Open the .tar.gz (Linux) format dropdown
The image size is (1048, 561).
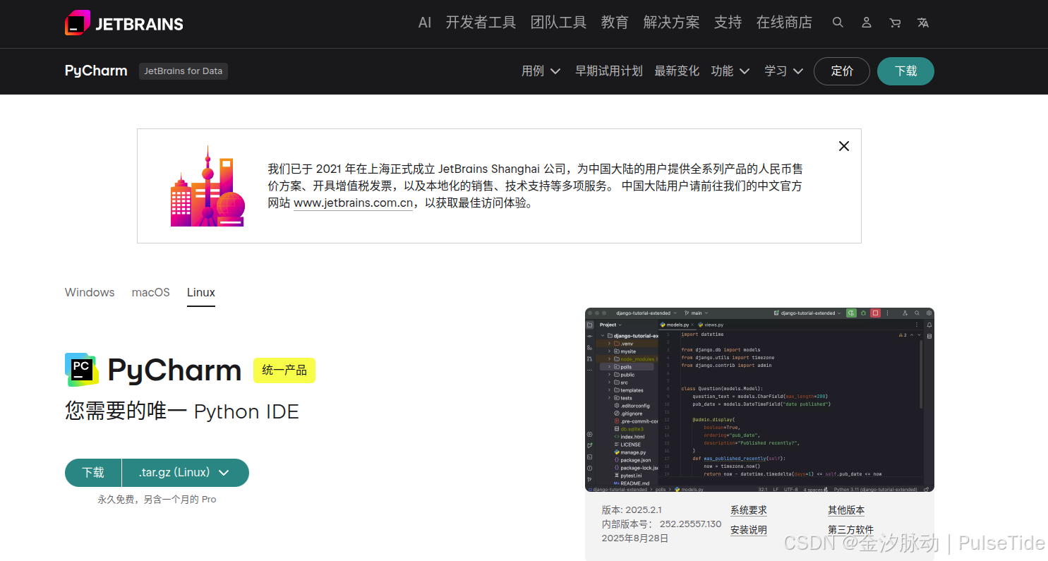pos(185,473)
